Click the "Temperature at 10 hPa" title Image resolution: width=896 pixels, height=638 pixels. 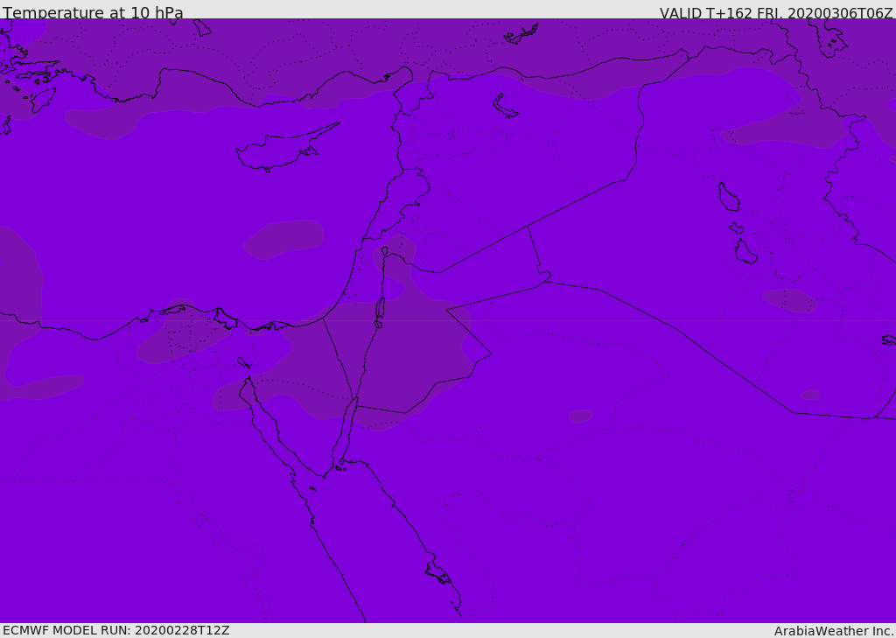pyautogui.click(x=93, y=13)
